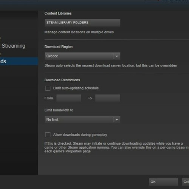Screen dimensions: 189x189
Task: Click the Content Libraries section heading
Action: click(58, 13)
